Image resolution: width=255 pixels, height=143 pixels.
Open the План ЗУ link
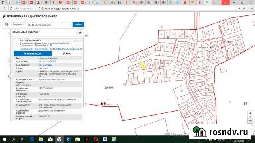coord(27,48)
